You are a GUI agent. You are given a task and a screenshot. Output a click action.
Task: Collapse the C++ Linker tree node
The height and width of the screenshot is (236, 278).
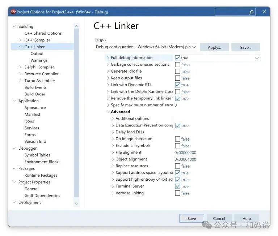pyautogui.click(x=20, y=47)
